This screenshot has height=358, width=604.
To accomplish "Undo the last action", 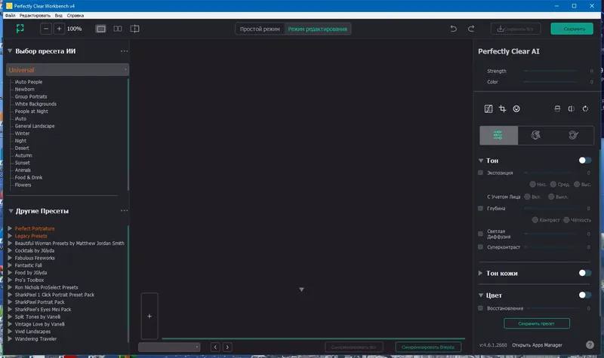I will (x=454, y=29).
